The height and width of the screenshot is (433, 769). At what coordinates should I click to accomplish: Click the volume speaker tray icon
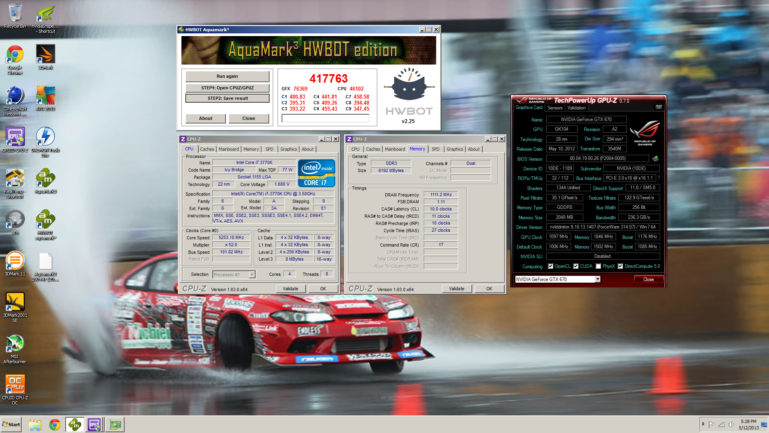pos(731,425)
